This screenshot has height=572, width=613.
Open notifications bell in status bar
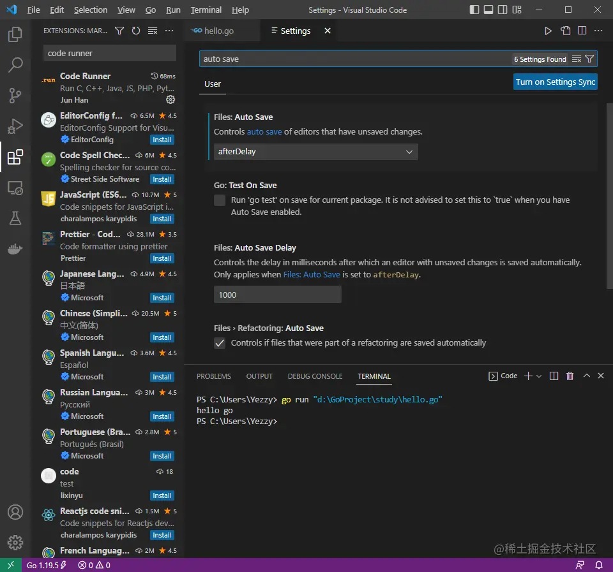point(598,565)
